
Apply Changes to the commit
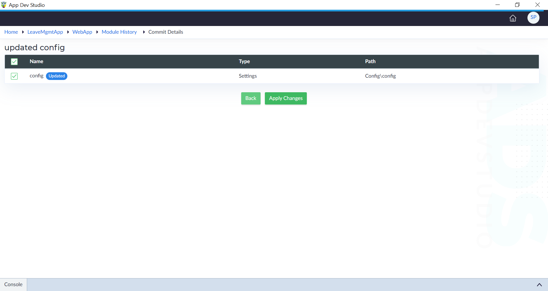click(286, 98)
